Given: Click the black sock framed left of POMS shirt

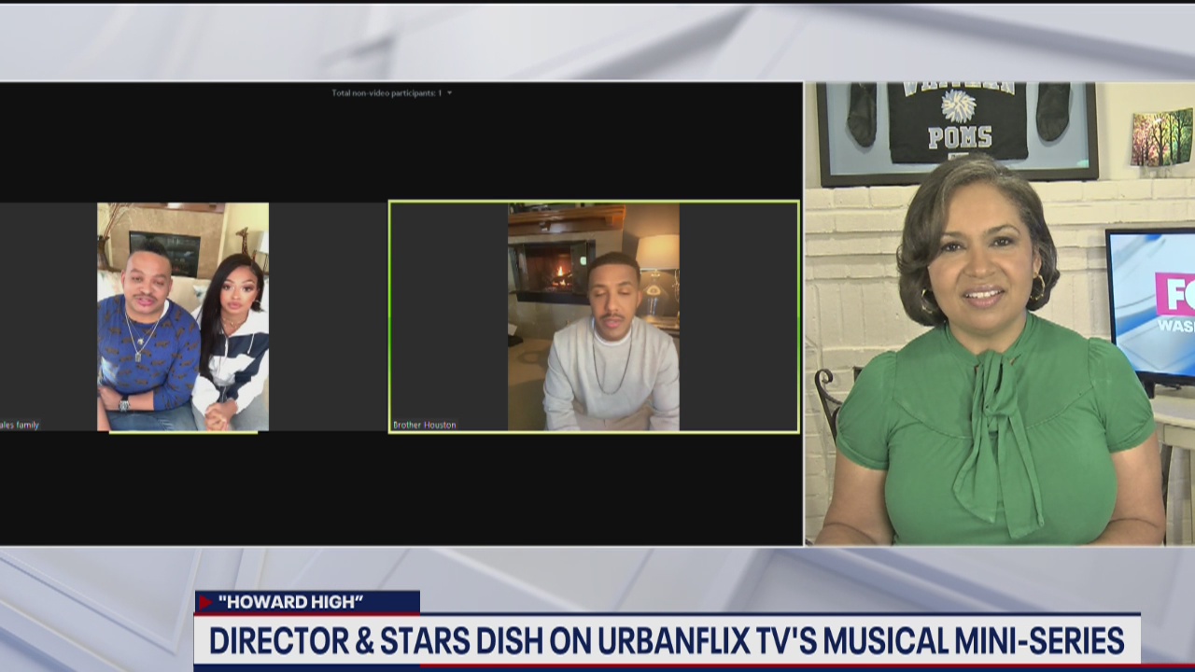Looking at the screenshot, I should pos(861,114).
